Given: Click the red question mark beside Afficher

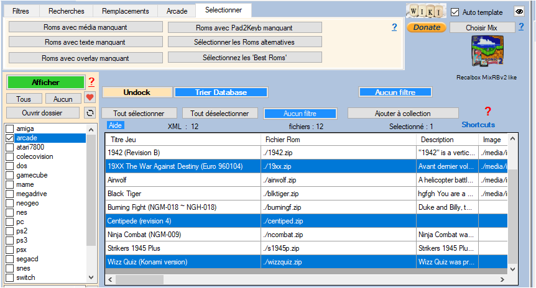Looking at the screenshot, I should [91, 82].
